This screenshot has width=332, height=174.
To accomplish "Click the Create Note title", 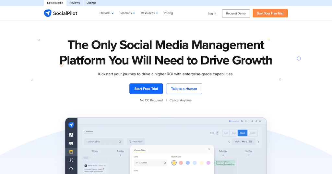I will pos(140,150).
